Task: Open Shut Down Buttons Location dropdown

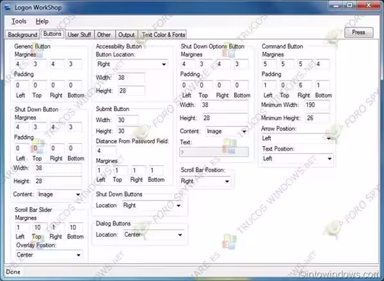Action: [x=152, y=206]
